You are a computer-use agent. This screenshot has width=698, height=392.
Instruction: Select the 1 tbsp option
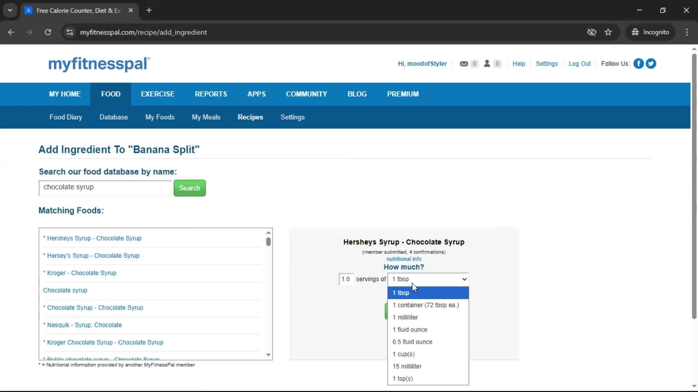tap(428, 293)
